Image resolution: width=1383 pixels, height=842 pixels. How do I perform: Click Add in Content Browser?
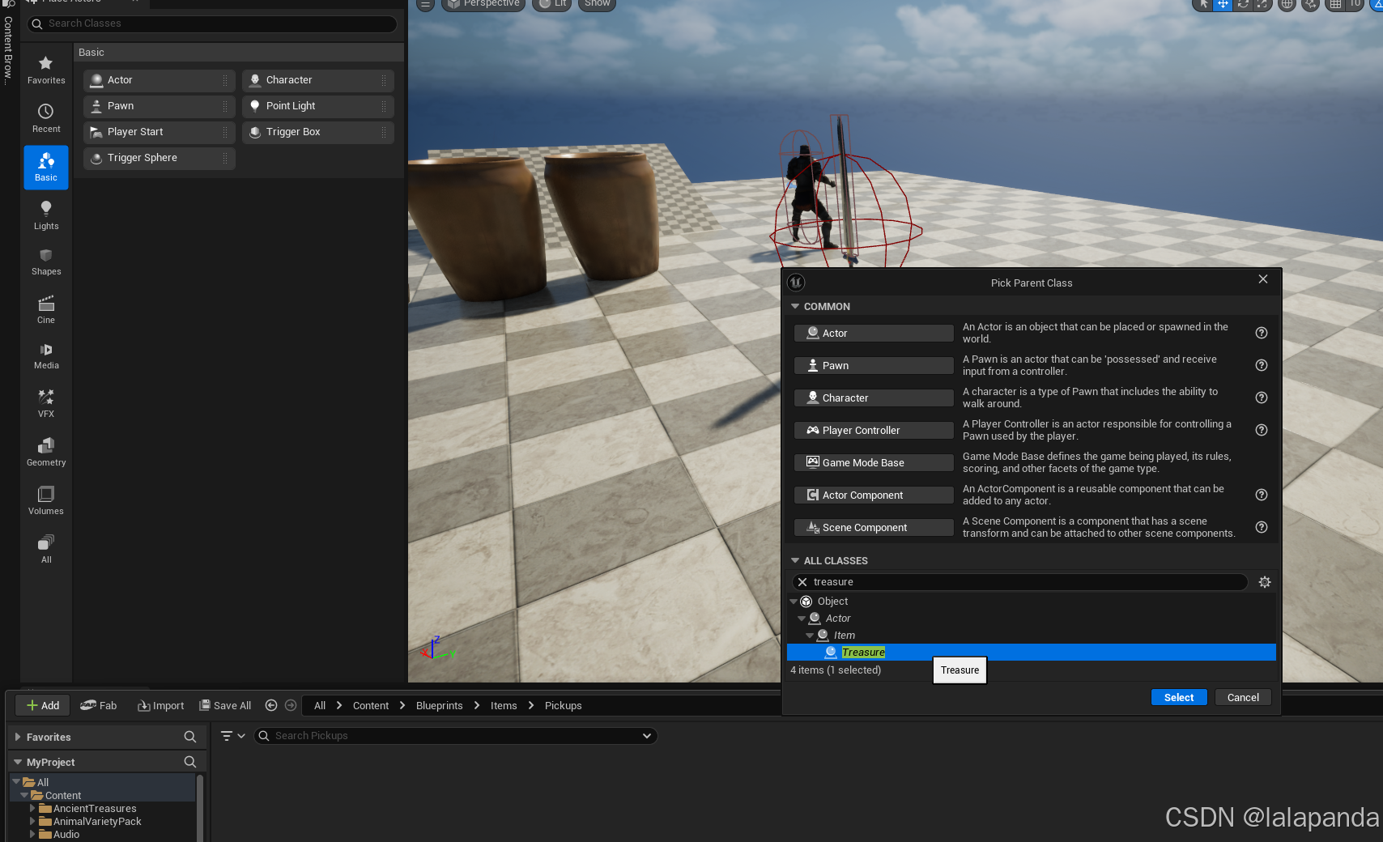point(43,706)
